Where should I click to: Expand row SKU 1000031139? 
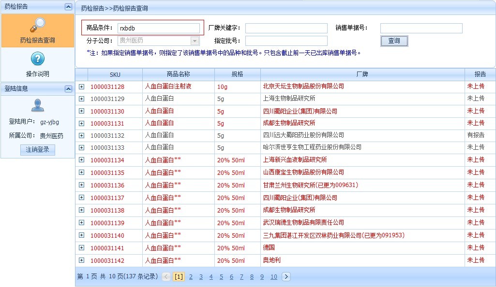click(82, 223)
